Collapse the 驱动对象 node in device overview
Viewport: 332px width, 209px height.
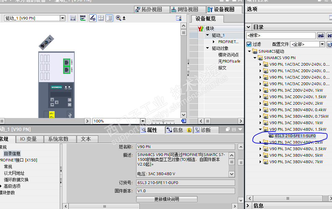[207, 48]
